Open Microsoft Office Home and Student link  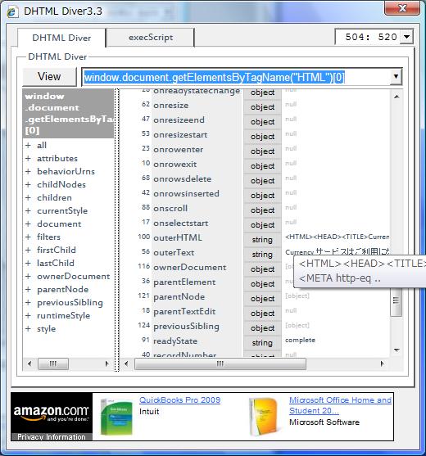tap(340, 405)
